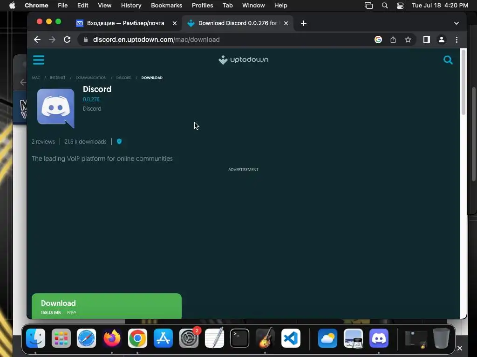477x357 pixels.
Task: Click the Chrome forward arrow
Action: coord(52,40)
